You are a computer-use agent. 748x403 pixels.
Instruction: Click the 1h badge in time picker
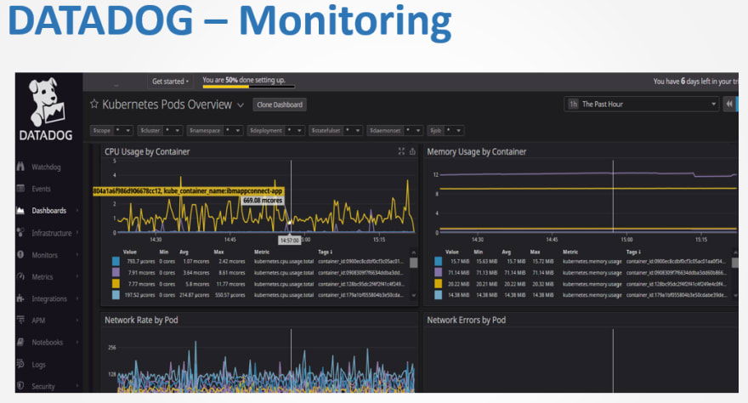573,104
